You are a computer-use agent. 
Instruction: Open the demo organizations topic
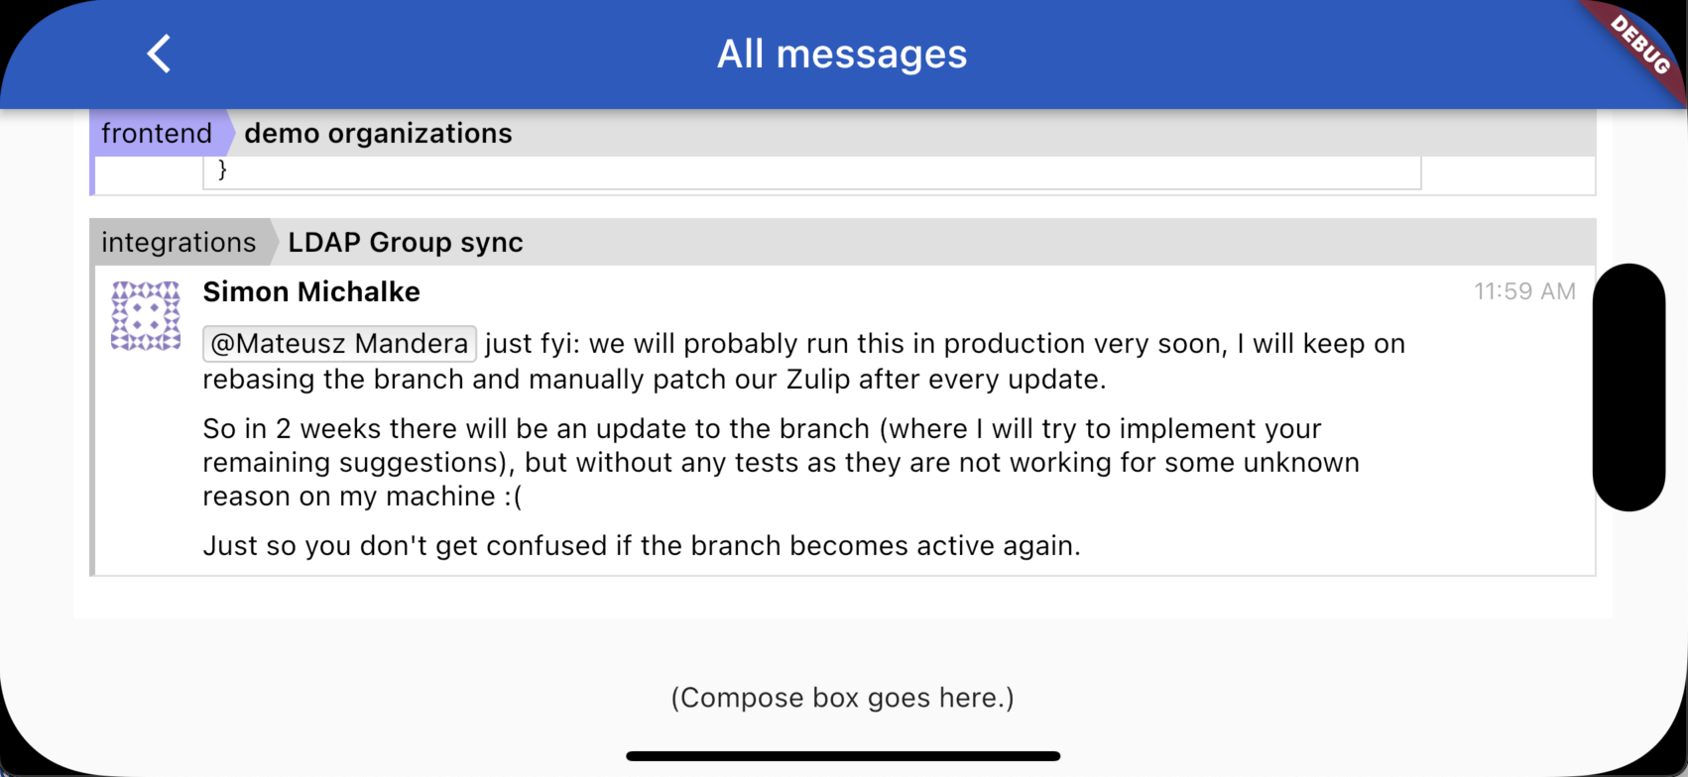pos(378,133)
